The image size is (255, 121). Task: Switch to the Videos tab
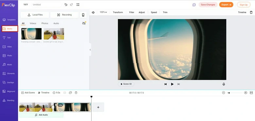pyautogui.click(x=33, y=24)
